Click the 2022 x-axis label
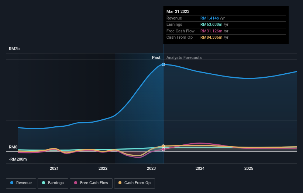The height and width of the screenshot is (193, 303). [x=103, y=168]
